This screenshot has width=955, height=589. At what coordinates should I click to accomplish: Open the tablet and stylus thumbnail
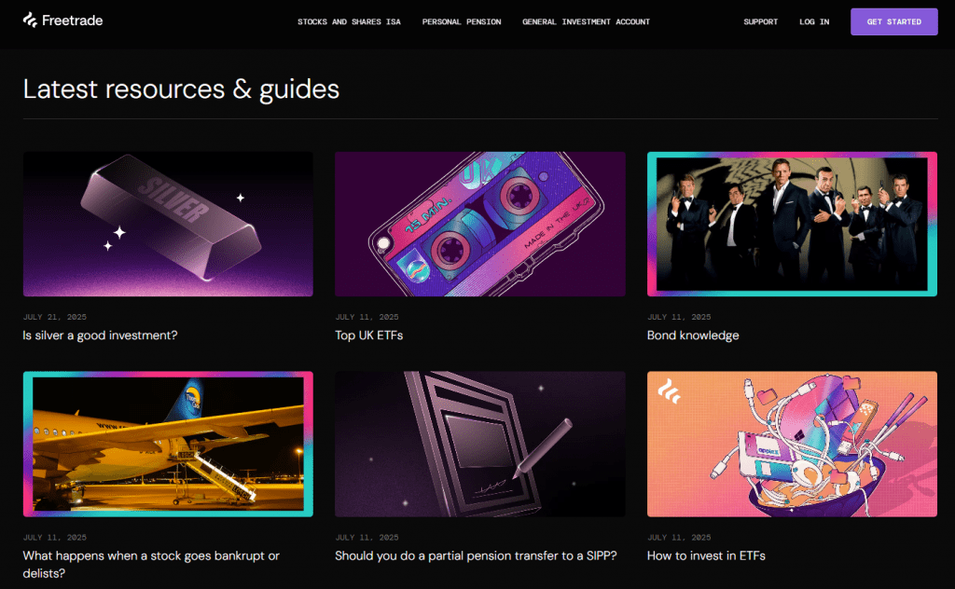480,445
